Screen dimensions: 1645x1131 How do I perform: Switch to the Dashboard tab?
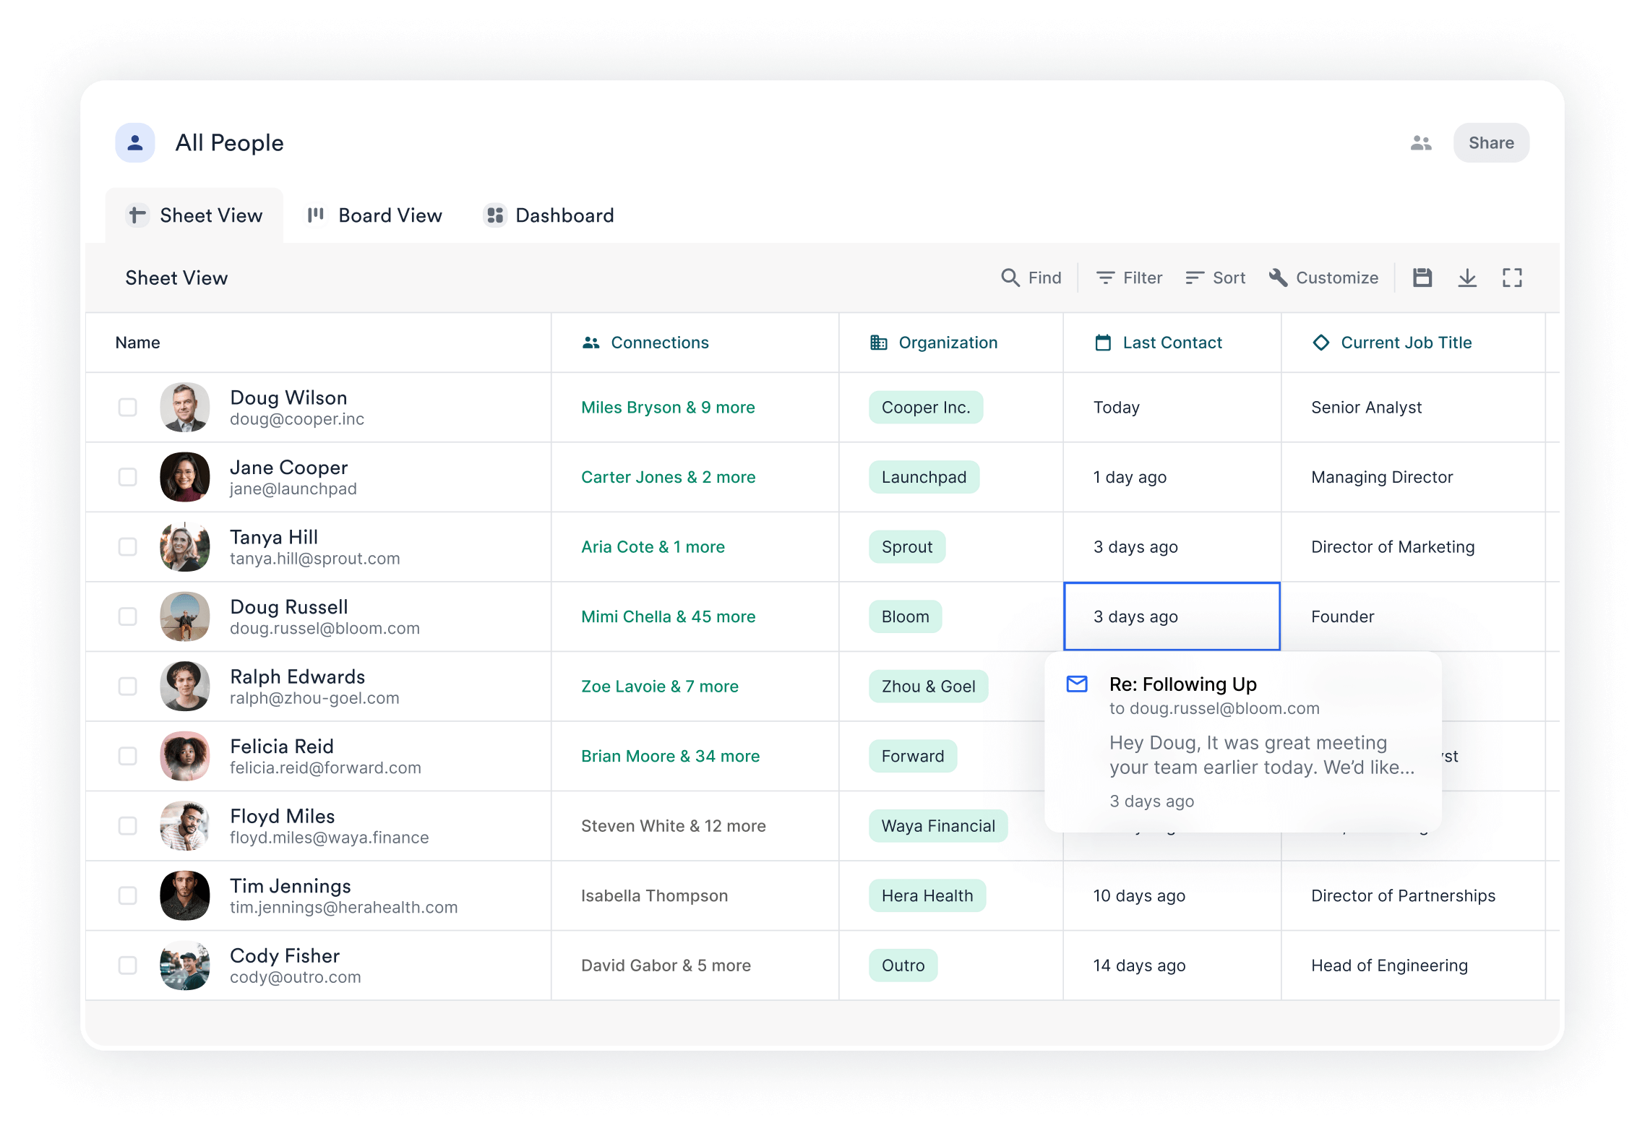pos(549,215)
